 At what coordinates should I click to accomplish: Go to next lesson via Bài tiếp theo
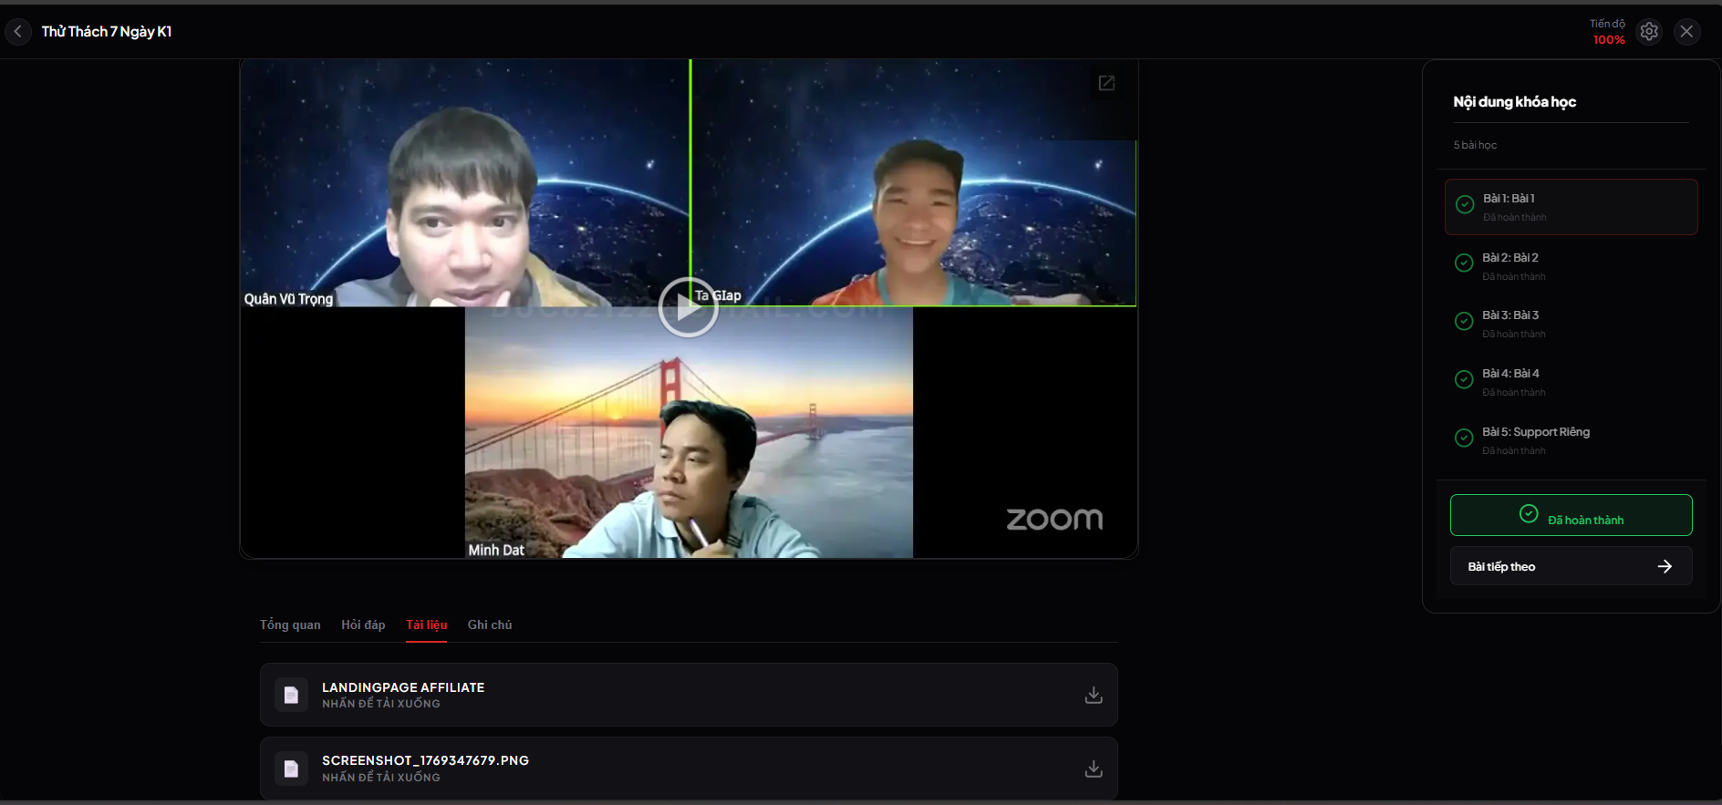[1571, 566]
